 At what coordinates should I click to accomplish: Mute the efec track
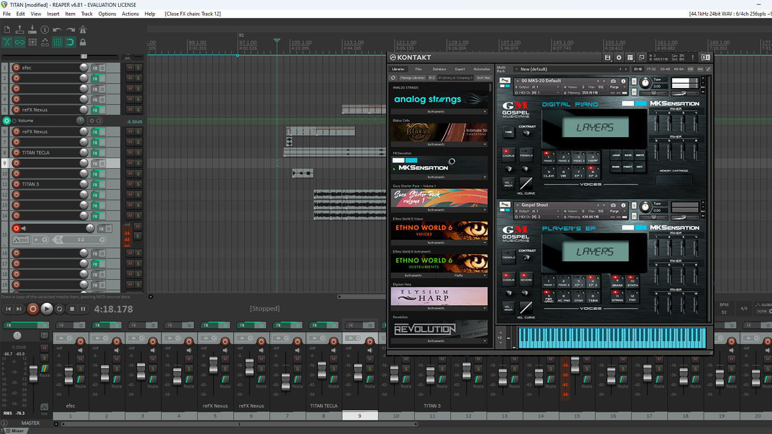coord(130,68)
